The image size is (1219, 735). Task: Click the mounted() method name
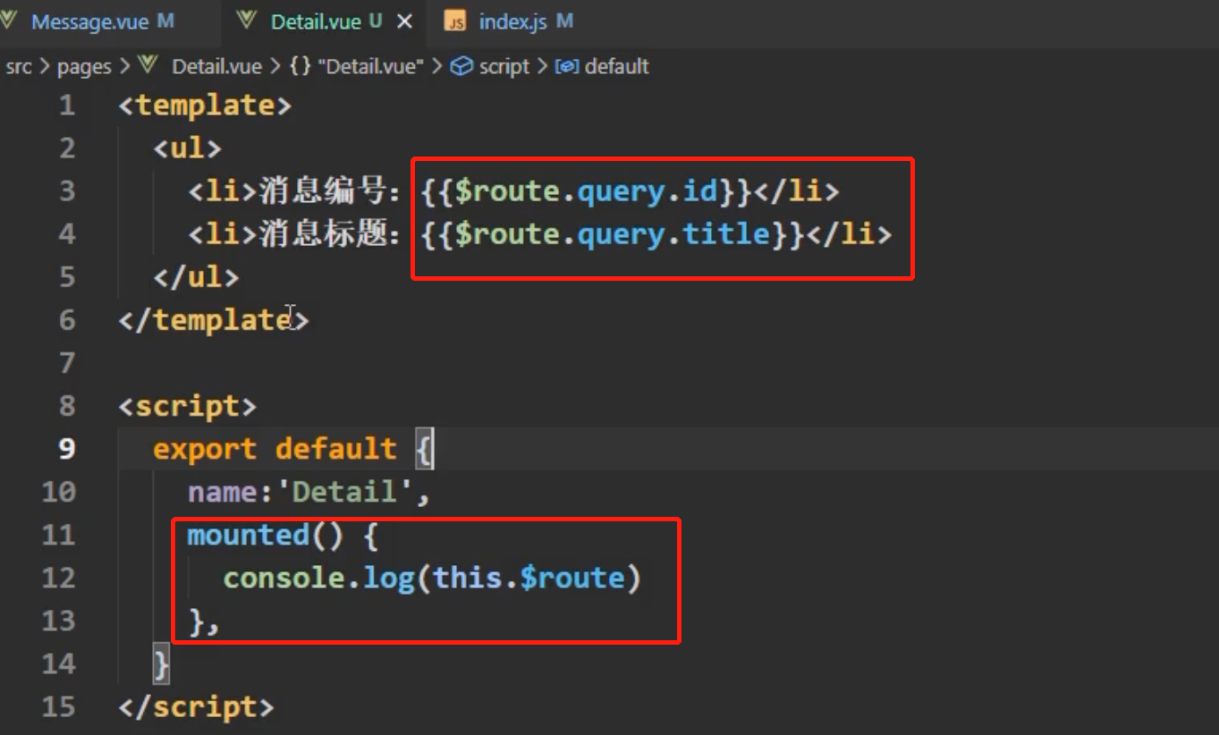click(248, 535)
